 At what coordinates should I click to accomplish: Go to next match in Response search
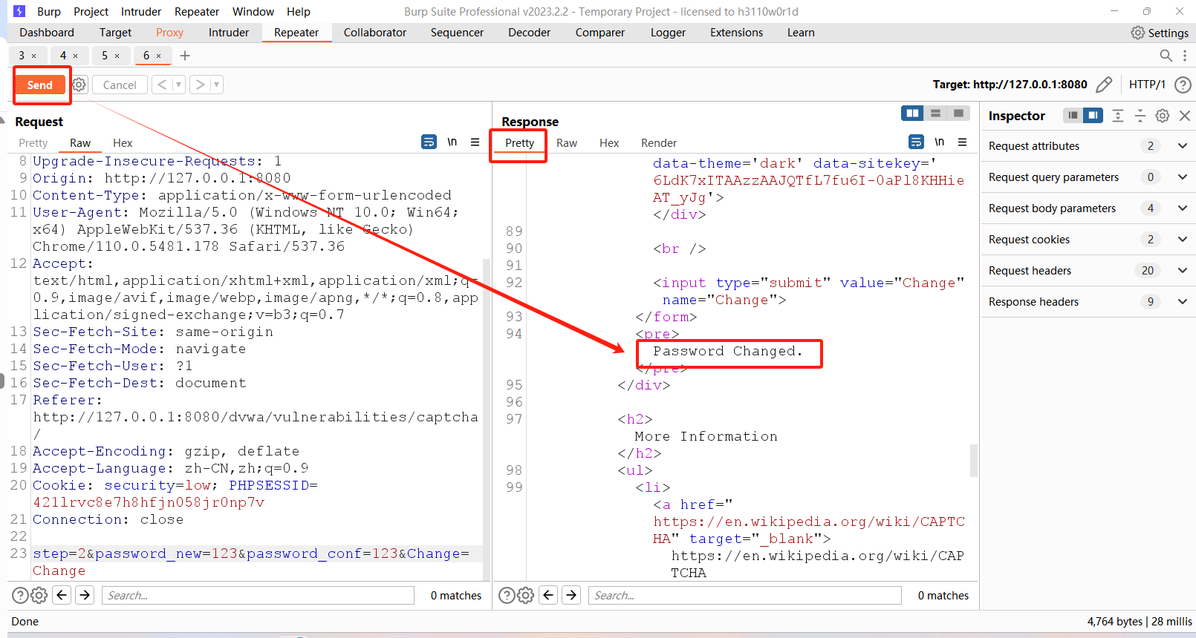tap(571, 595)
